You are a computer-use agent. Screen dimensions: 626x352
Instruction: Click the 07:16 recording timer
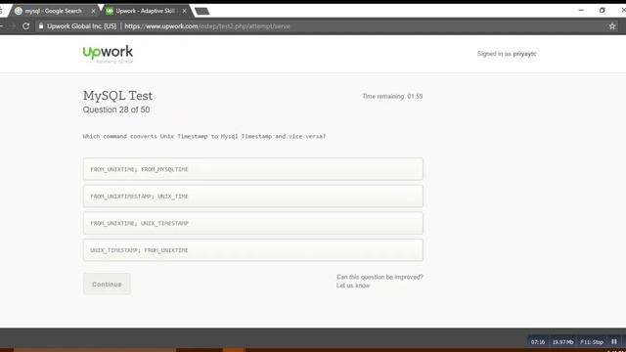538,342
